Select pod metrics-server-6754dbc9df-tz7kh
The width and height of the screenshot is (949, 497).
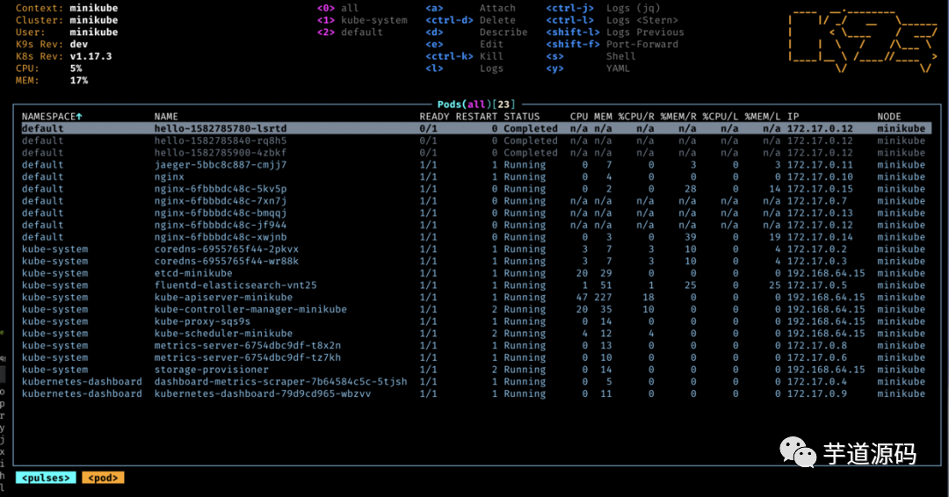click(x=476, y=357)
